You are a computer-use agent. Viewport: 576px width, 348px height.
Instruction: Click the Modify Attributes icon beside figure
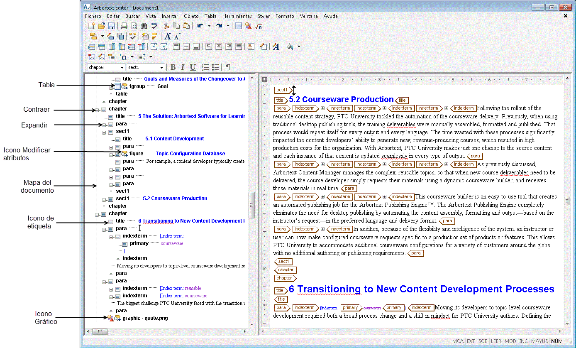tap(124, 154)
